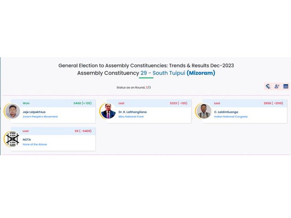
Task: Click the winner's vote count 5468 (+135)
Action: 82,103
